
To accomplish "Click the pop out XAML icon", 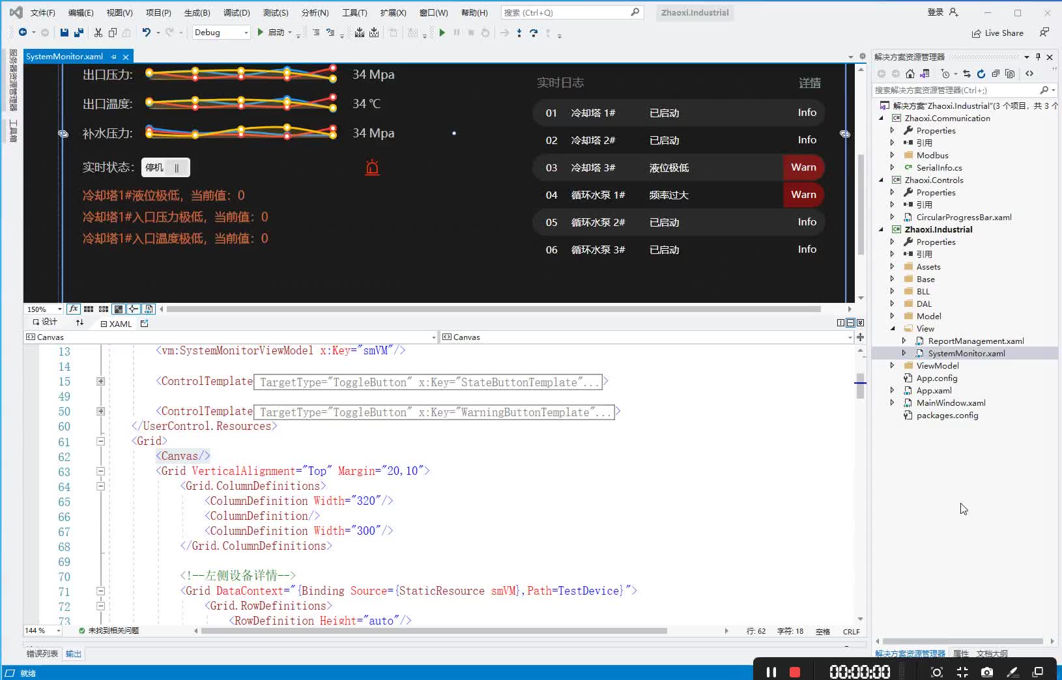I will click(x=145, y=323).
